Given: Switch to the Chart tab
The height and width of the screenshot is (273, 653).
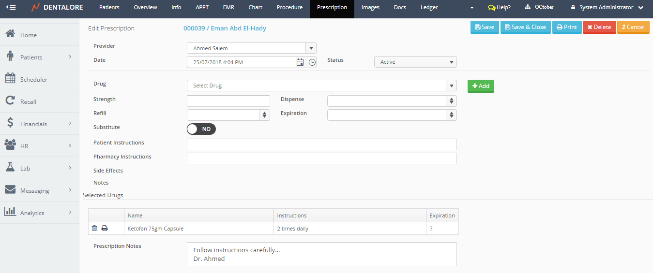Looking at the screenshot, I should (x=256, y=8).
